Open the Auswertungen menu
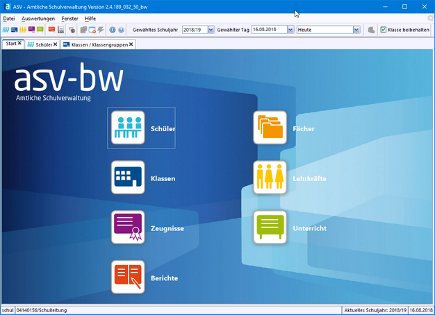435x315 pixels. pos(38,18)
